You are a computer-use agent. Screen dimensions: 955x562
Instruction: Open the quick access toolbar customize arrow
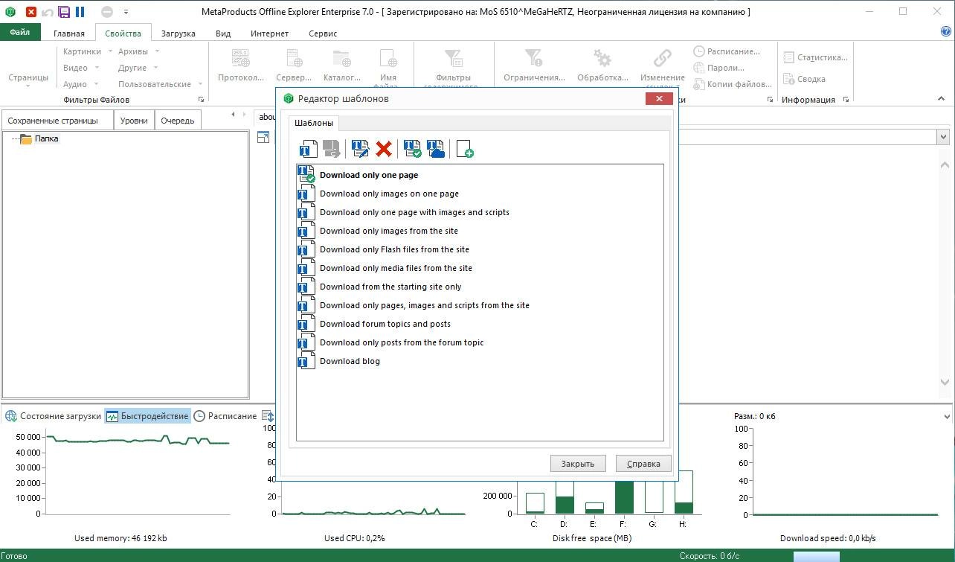[x=126, y=12]
